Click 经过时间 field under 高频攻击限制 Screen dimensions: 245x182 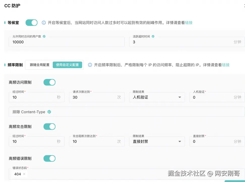coord(37,141)
